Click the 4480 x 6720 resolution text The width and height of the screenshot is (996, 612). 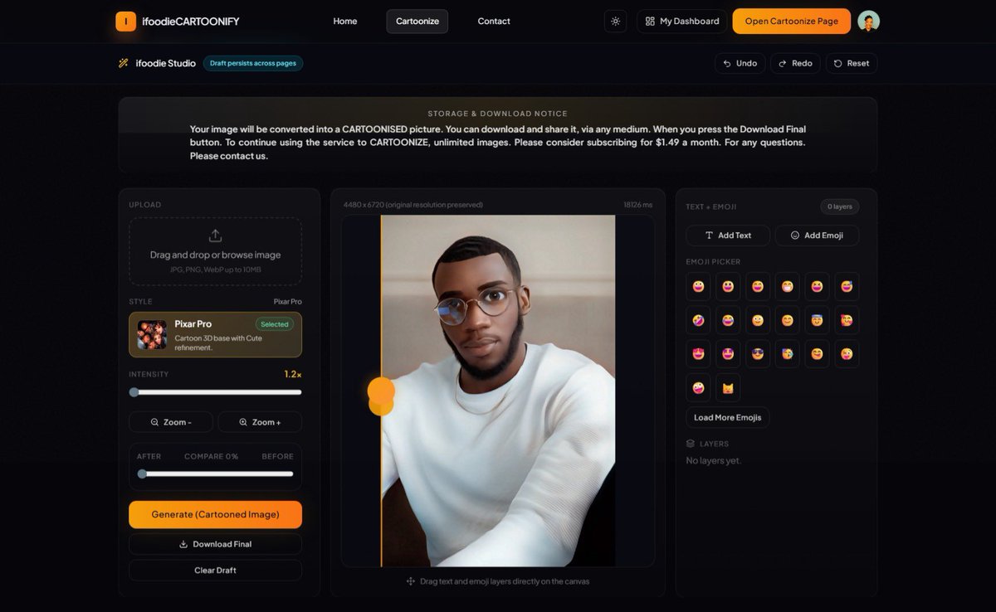pyautogui.click(x=413, y=205)
